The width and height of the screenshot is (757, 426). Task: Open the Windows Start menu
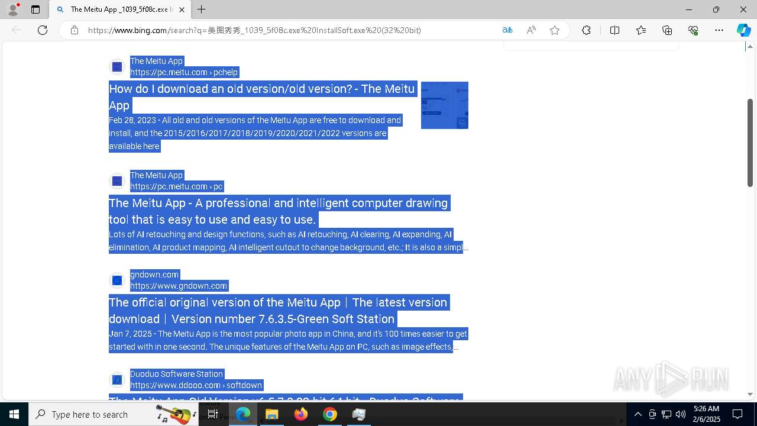tap(14, 414)
